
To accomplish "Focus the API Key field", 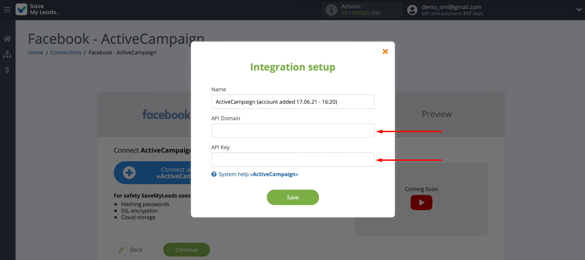I will 292,159.
